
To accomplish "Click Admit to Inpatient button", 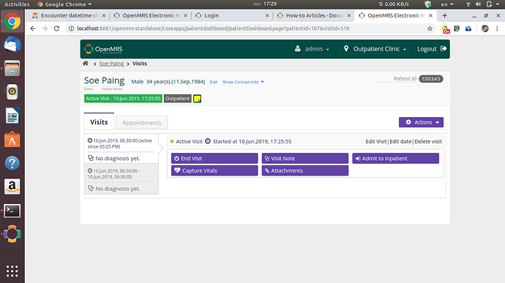I will coord(395,159).
